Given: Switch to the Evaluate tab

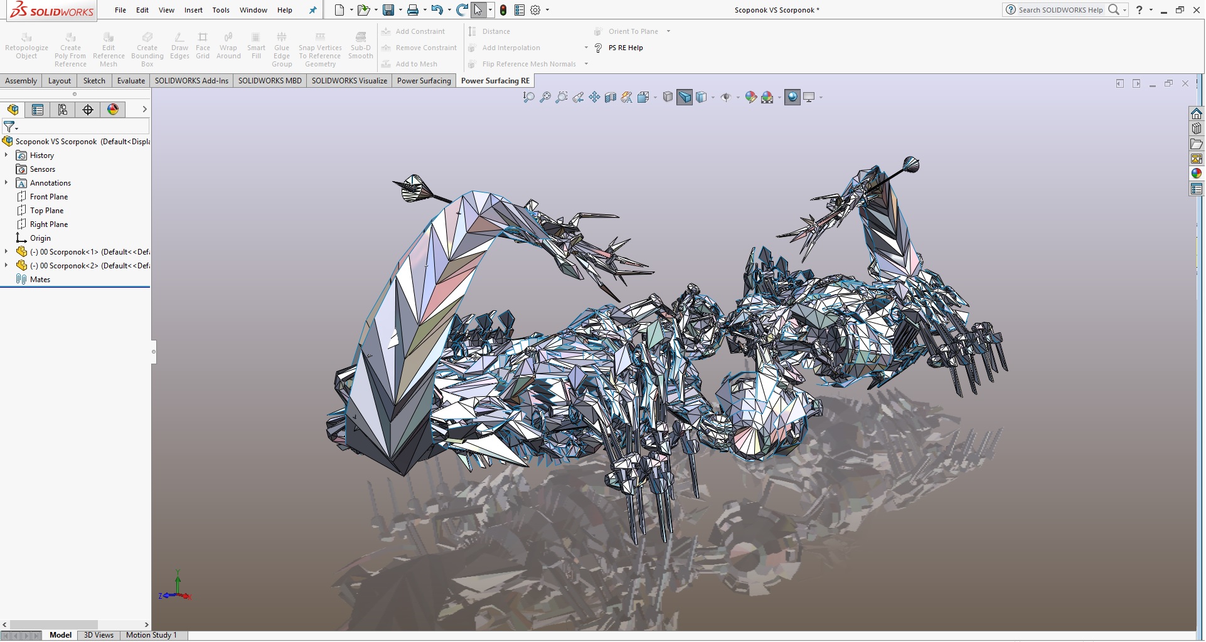Looking at the screenshot, I should (131, 81).
